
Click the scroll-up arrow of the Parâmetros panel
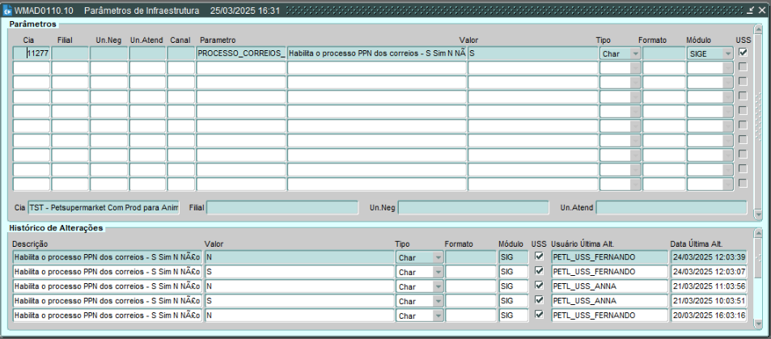click(x=758, y=28)
